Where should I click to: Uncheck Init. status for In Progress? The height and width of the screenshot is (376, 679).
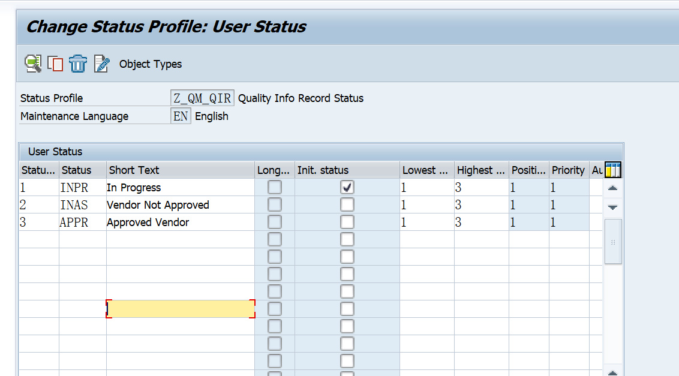point(347,188)
